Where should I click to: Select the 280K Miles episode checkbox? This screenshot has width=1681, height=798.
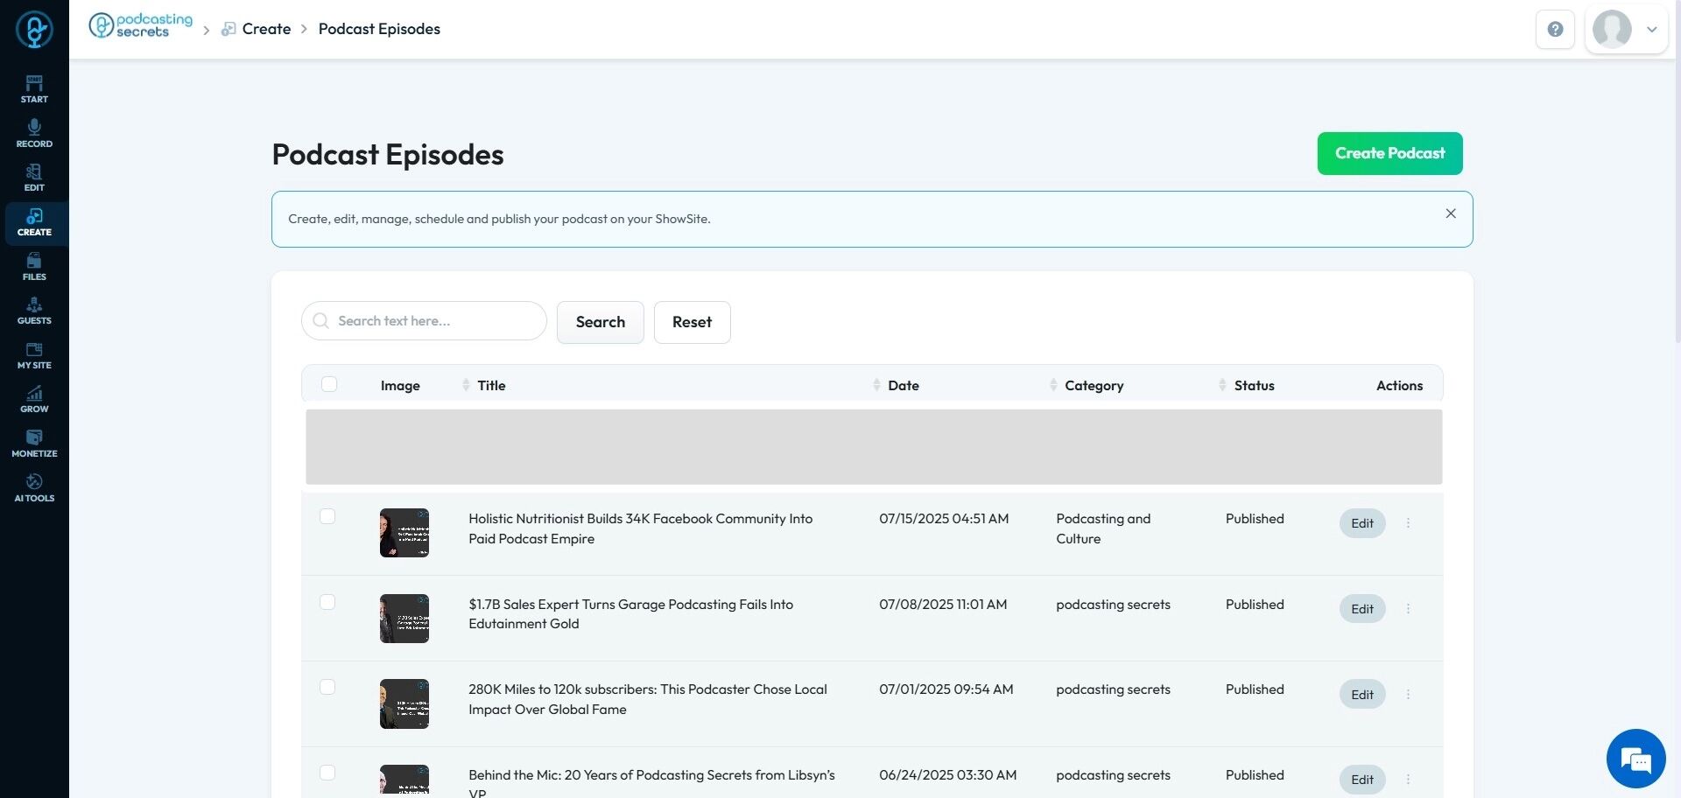tap(327, 687)
